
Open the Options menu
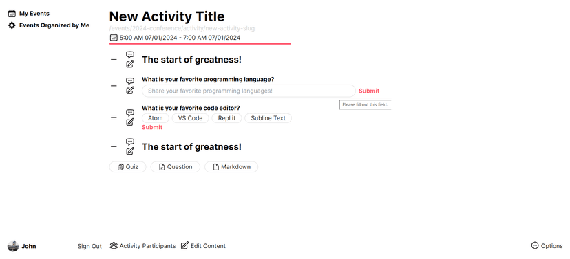[547, 246]
